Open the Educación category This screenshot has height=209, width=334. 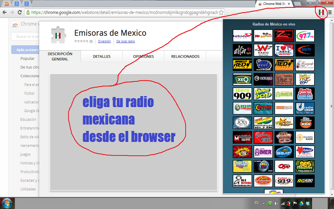click(28, 119)
